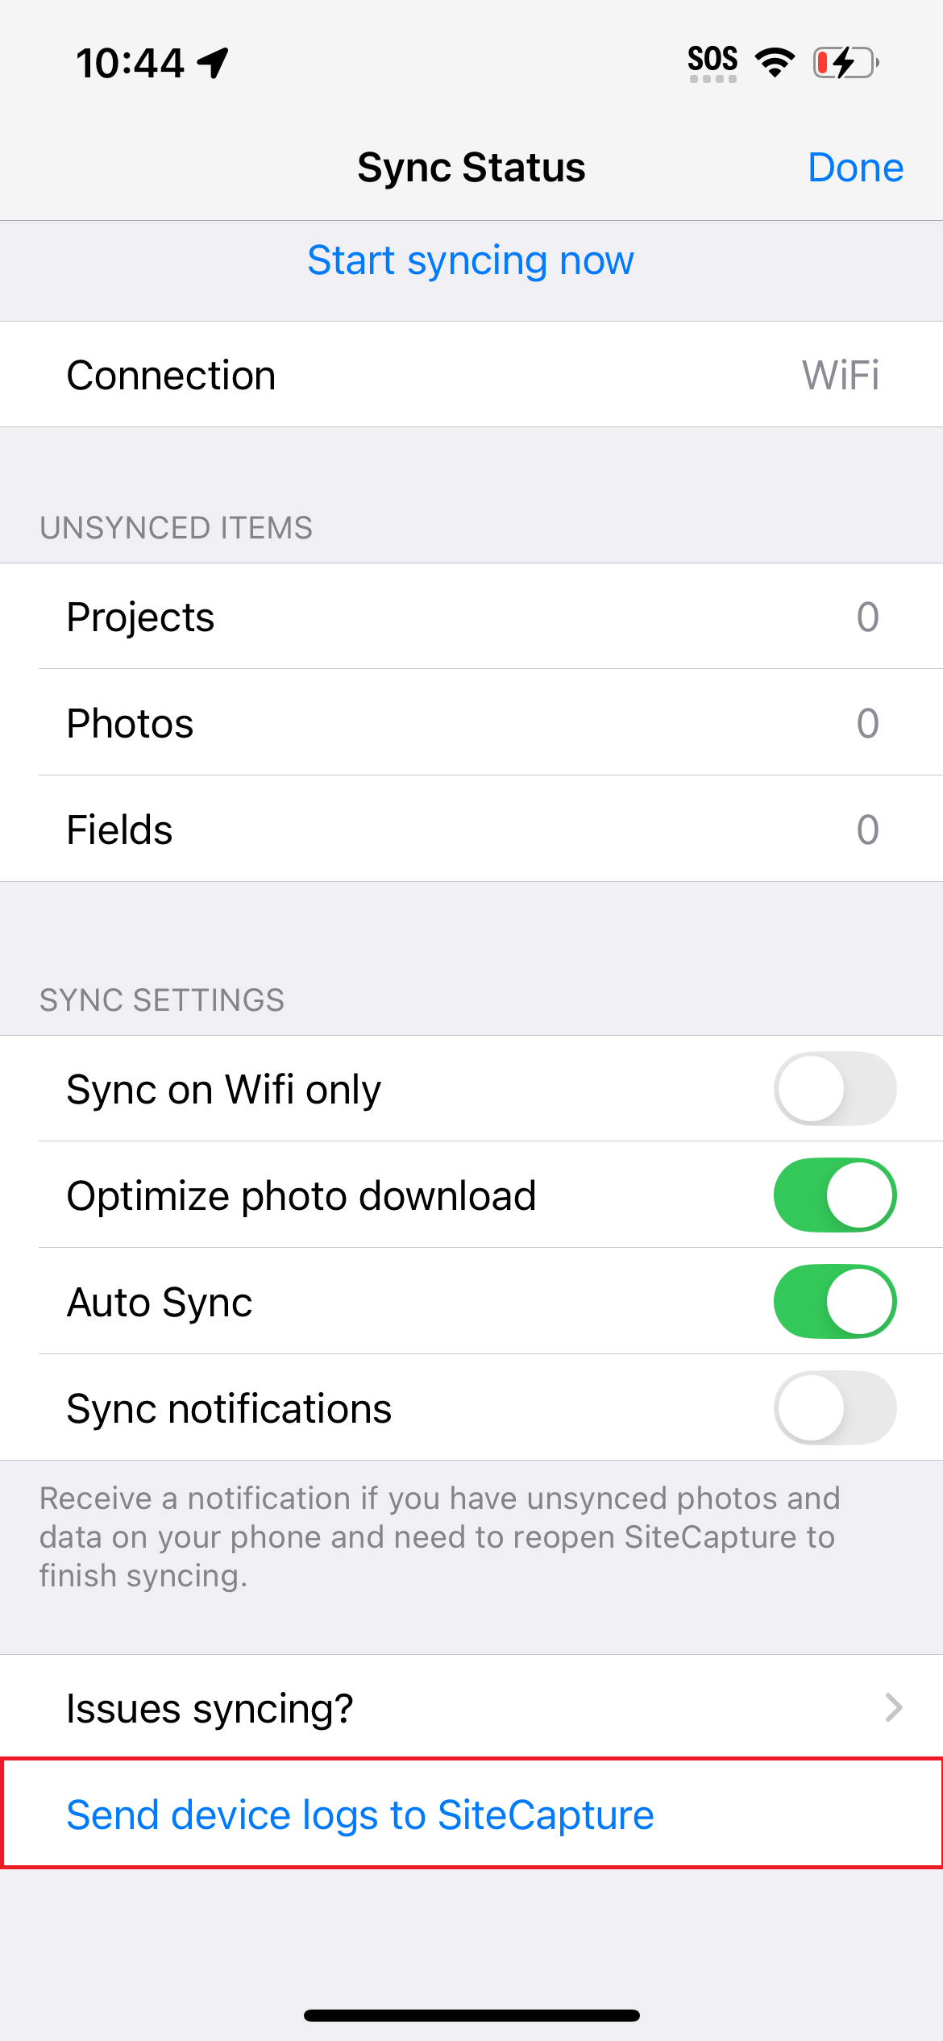Enable the Sync on Wifi only switch
Viewport: 943px width, 2041px height.
pos(834,1089)
